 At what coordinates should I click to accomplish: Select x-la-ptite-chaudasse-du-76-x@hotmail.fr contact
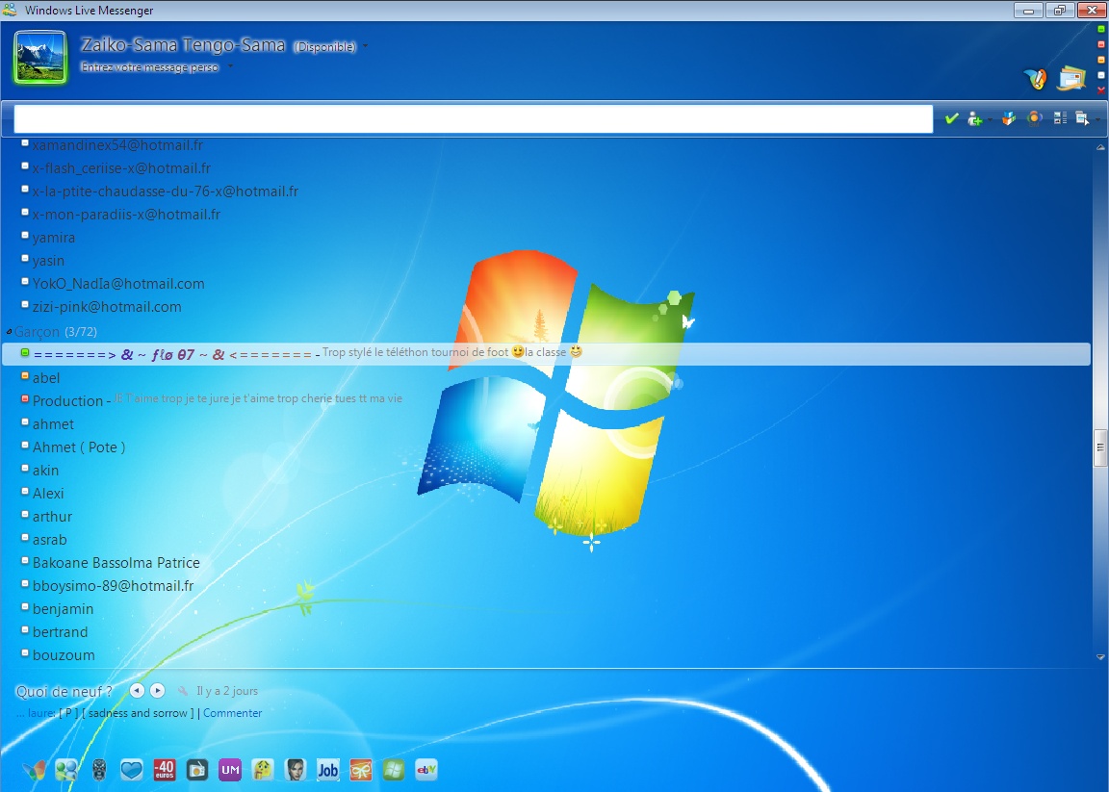[165, 191]
